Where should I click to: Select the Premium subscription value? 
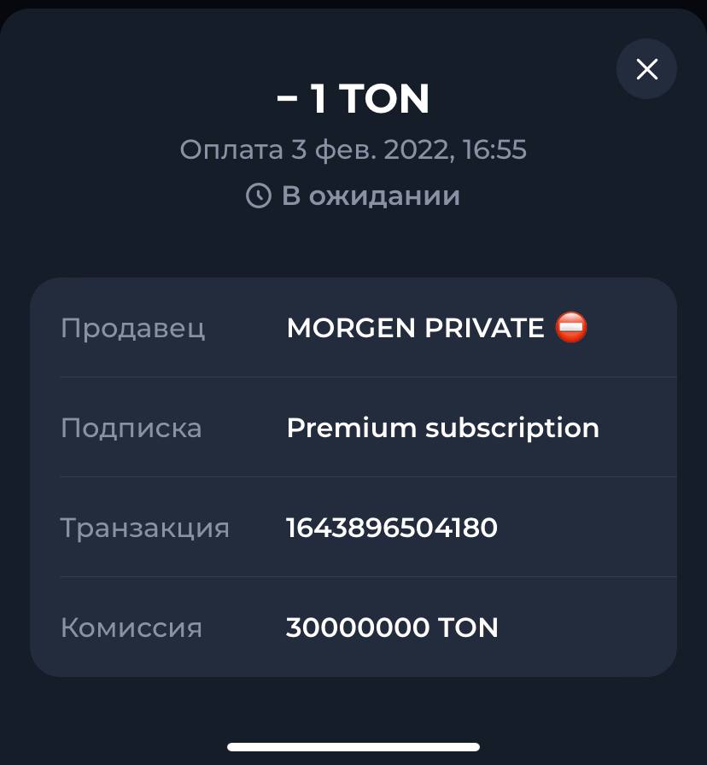(442, 429)
